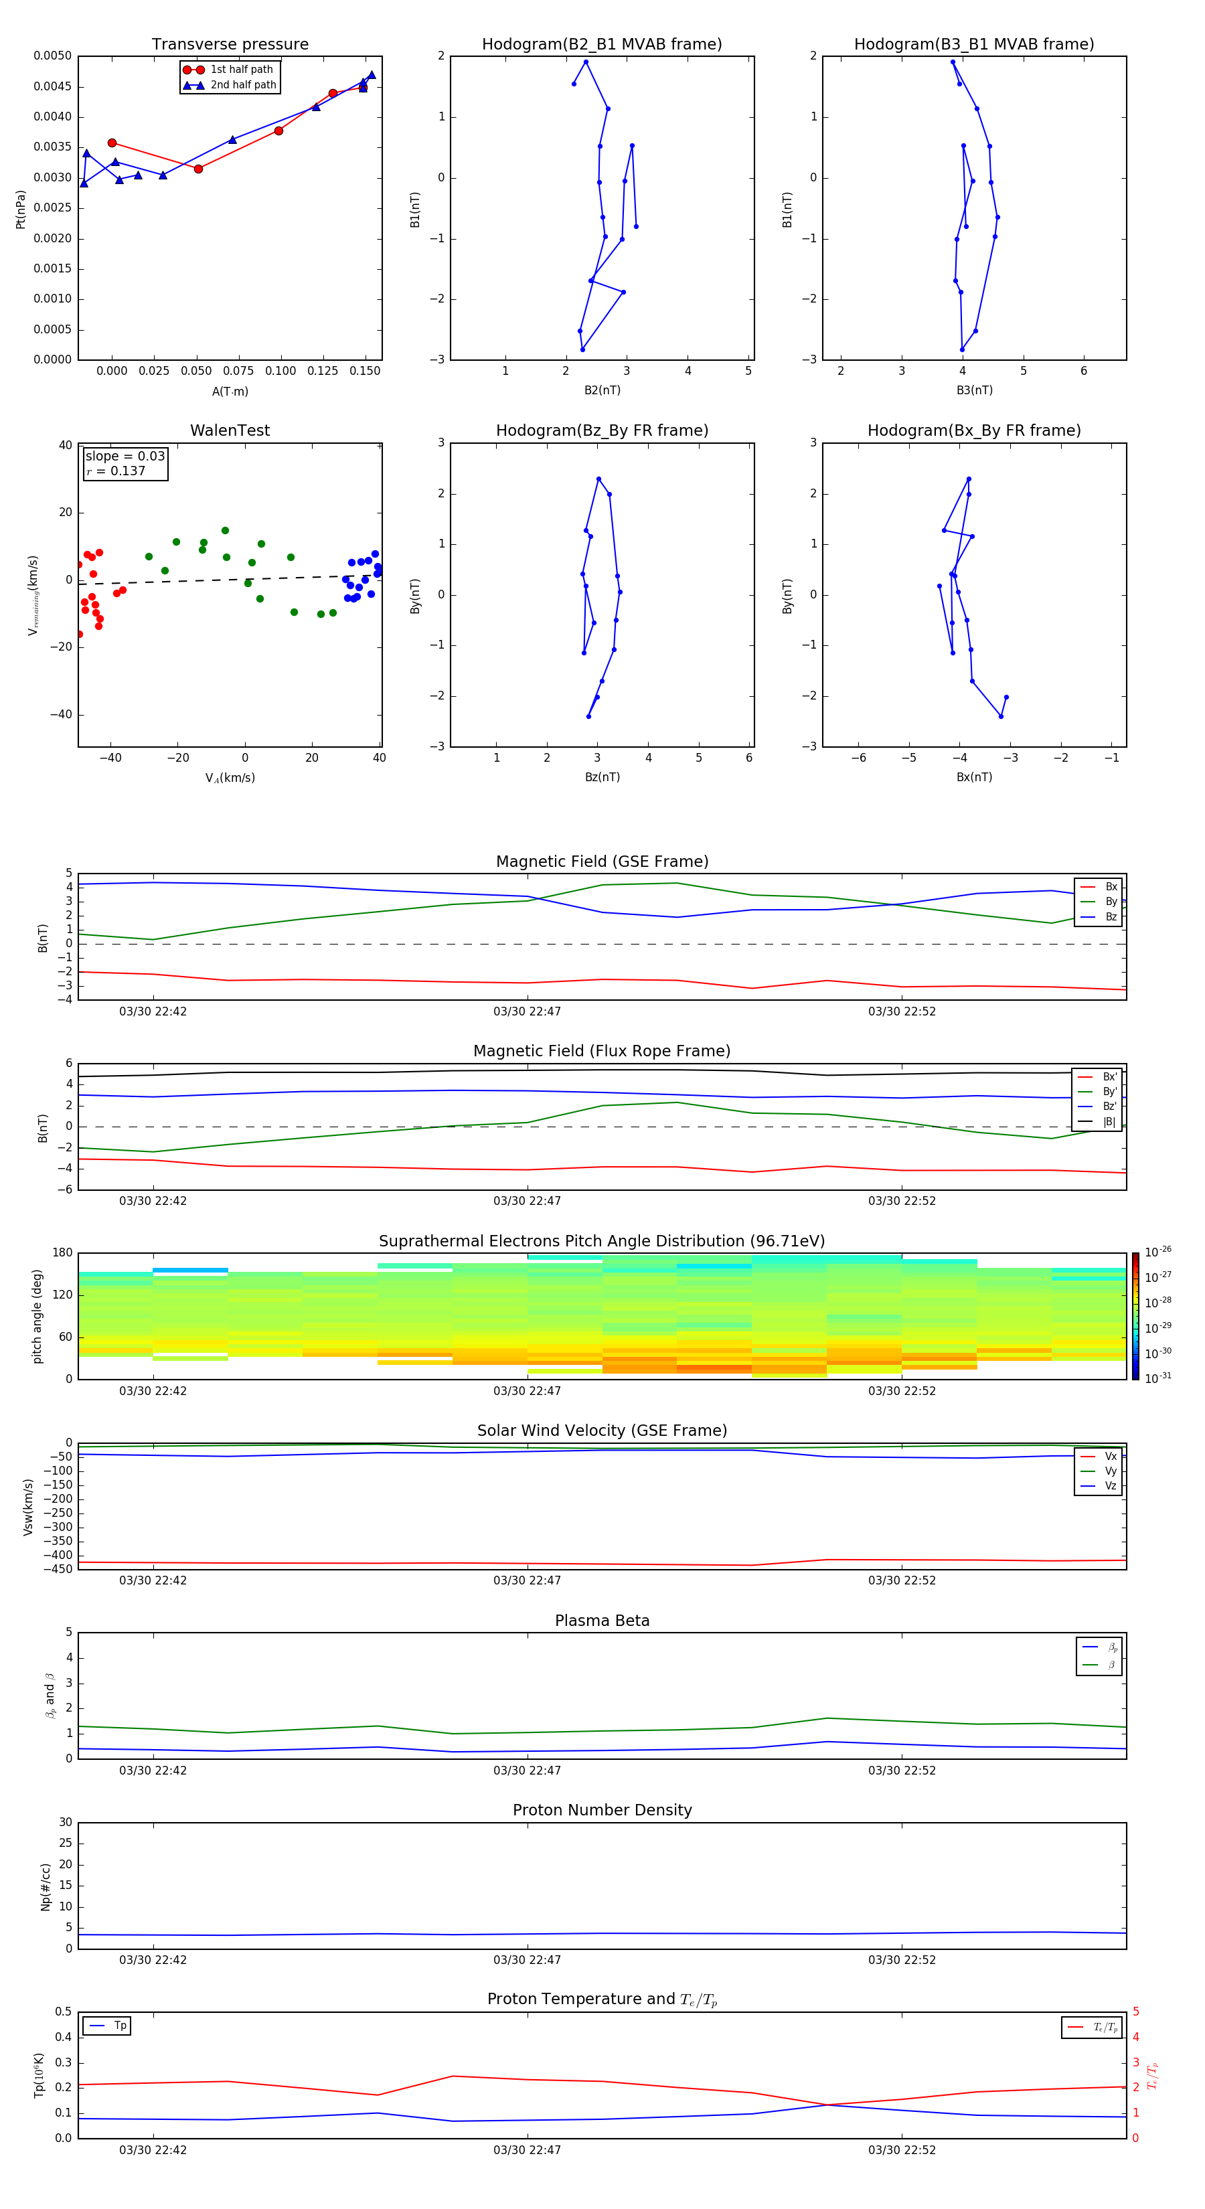Click the '03/30 22:47' tick in Proton Temperature plot
The height and width of the screenshot is (2209, 1205).
(527, 2150)
